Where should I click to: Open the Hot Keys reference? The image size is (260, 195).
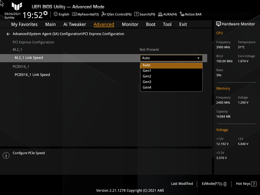pyautogui.click(x=246, y=184)
